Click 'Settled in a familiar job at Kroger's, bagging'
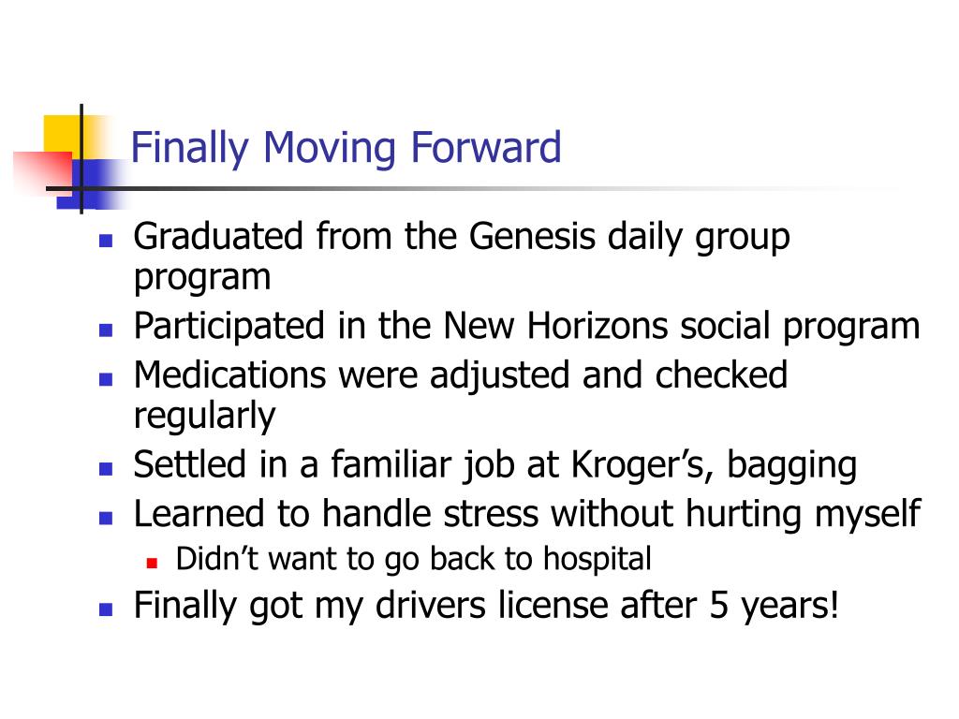 click(494, 466)
